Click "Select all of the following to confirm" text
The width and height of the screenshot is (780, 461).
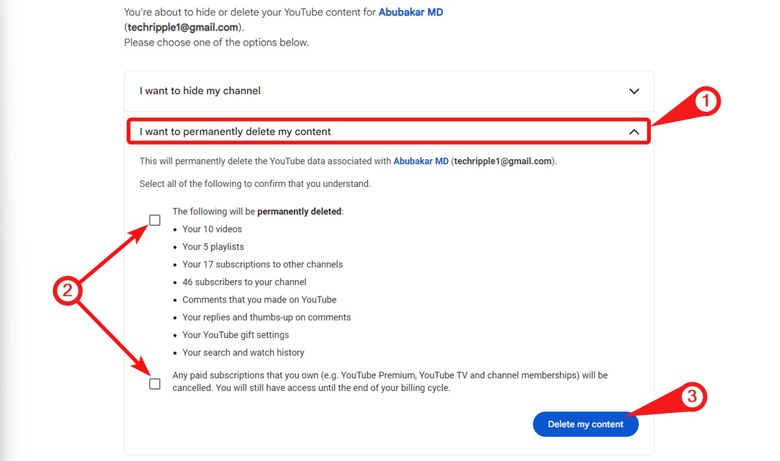click(x=256, y=183)
